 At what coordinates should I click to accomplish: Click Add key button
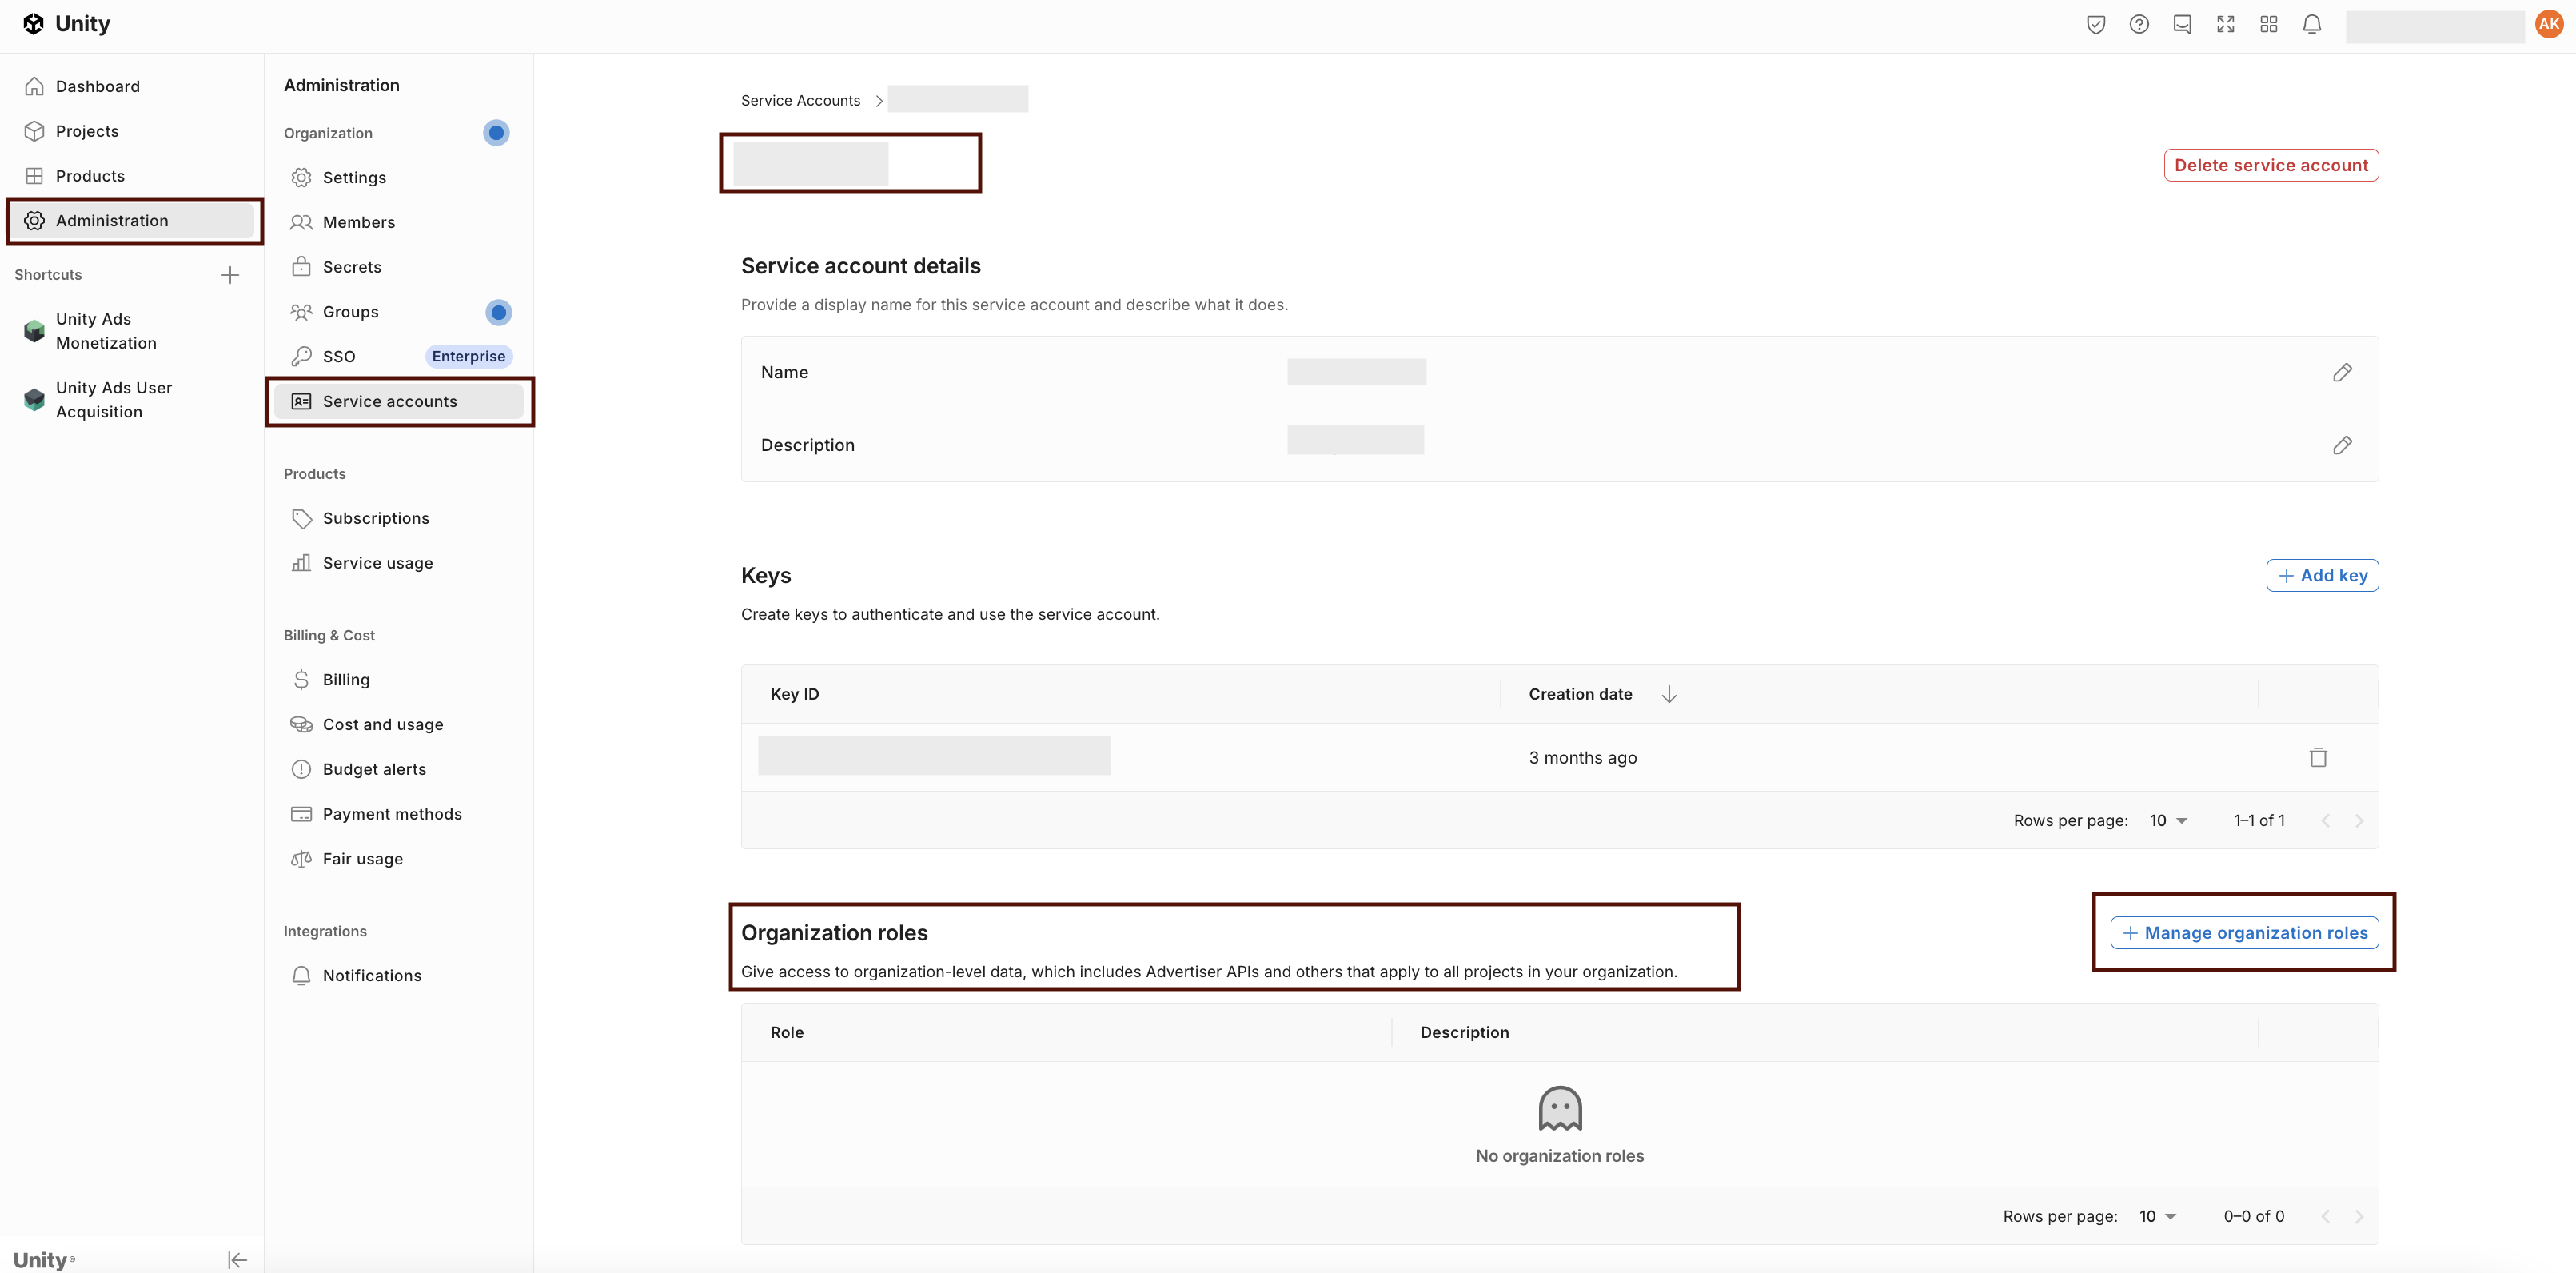[2322, 575]
